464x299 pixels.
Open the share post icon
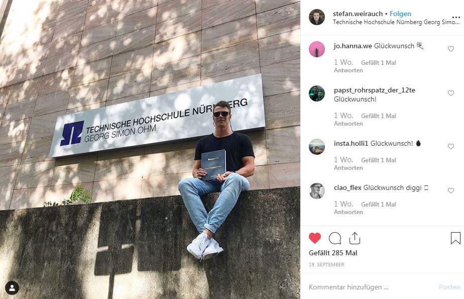pyautogui.click(x=355, y=238)
